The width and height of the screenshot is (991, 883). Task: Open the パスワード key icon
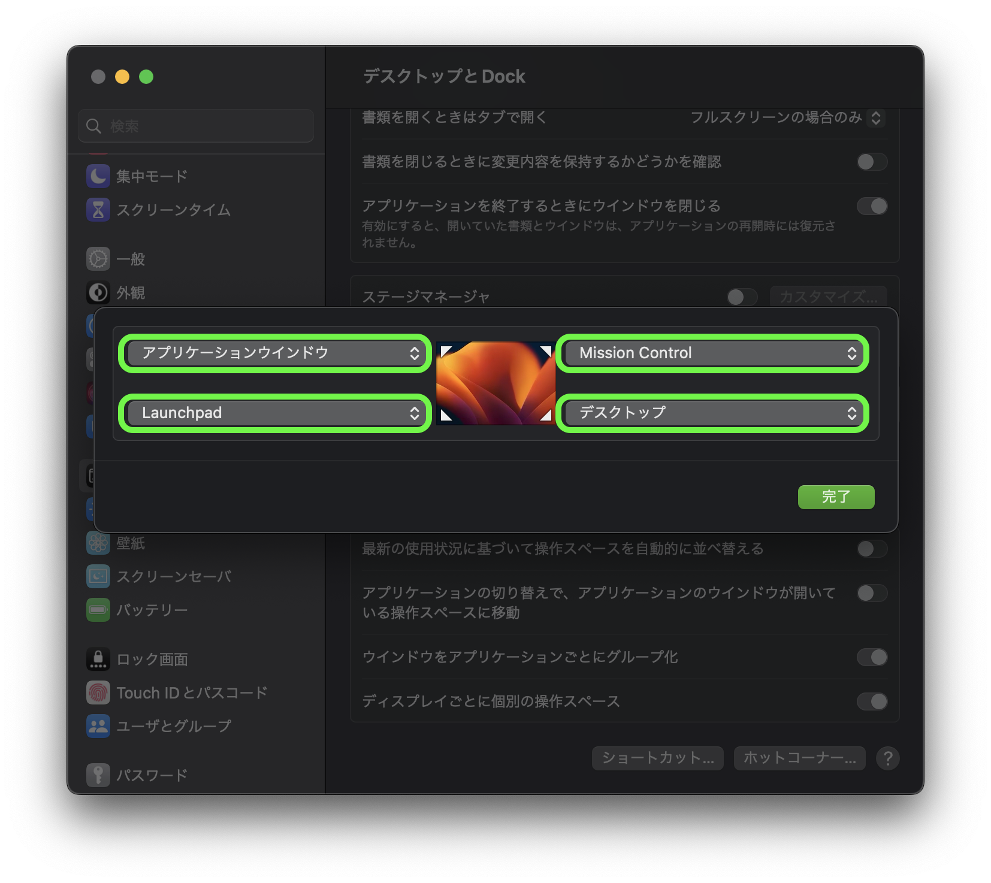pos(98,775)
